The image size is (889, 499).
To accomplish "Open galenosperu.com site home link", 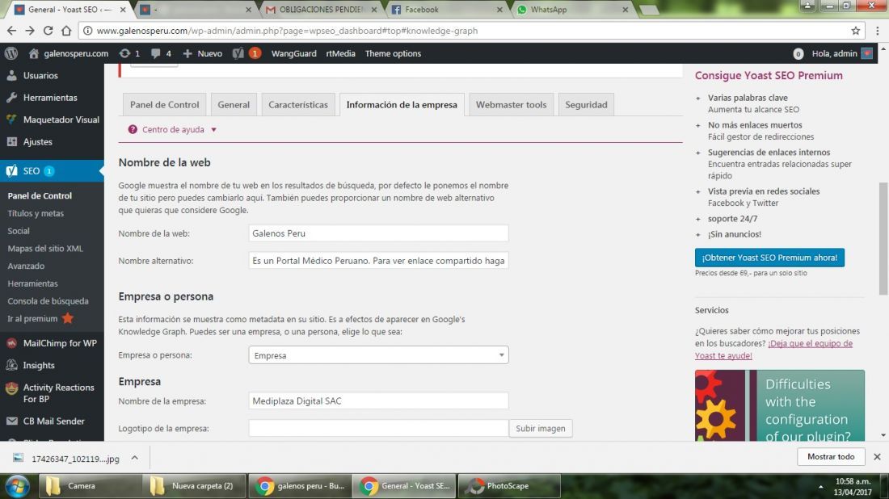I will pos(69,53).
